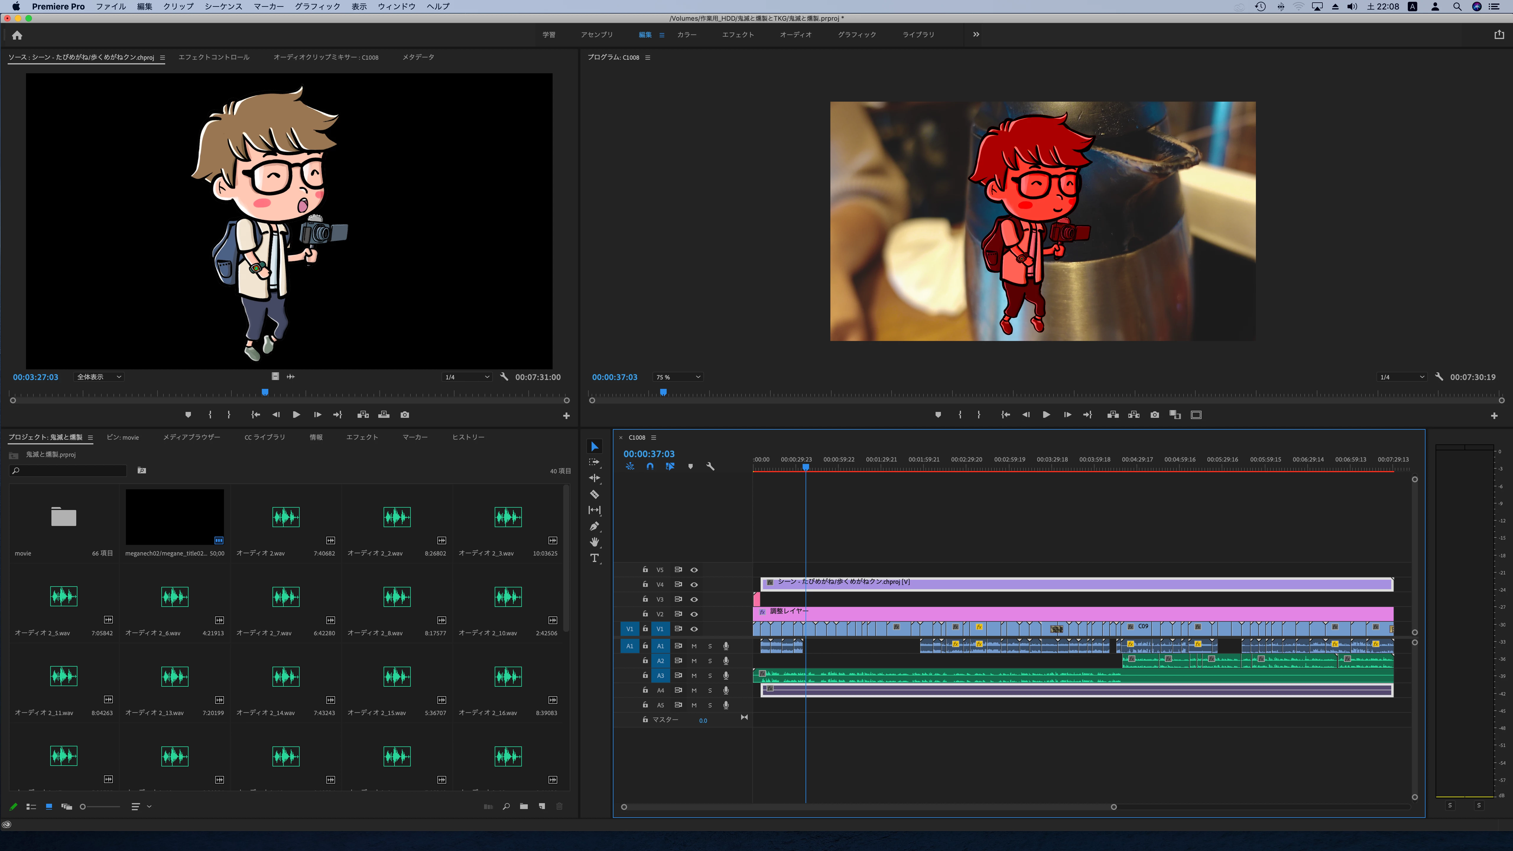Toggle snap magnet icon in the timeline
The height and width of the screenshot is (851, 1513).
pos(650,466)
